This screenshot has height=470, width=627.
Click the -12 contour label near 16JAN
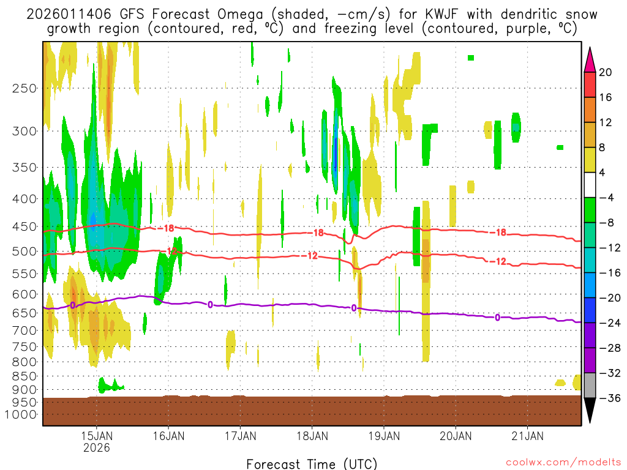click(x=169, y=252)
